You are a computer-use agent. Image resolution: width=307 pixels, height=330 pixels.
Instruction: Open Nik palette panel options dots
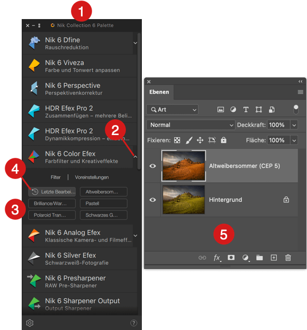point(39,25)
